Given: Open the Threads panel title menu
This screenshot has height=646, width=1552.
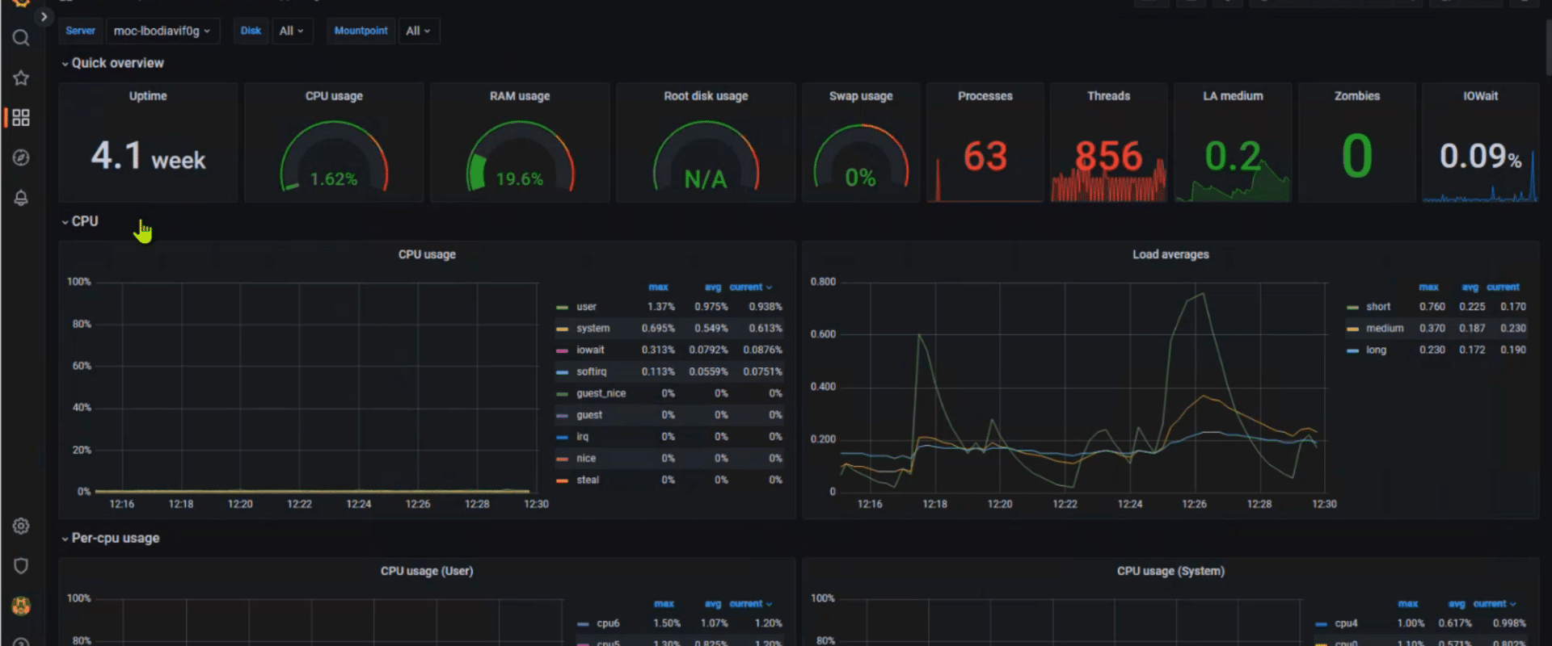Looking at the screenshot, I should click(1108, 96).
